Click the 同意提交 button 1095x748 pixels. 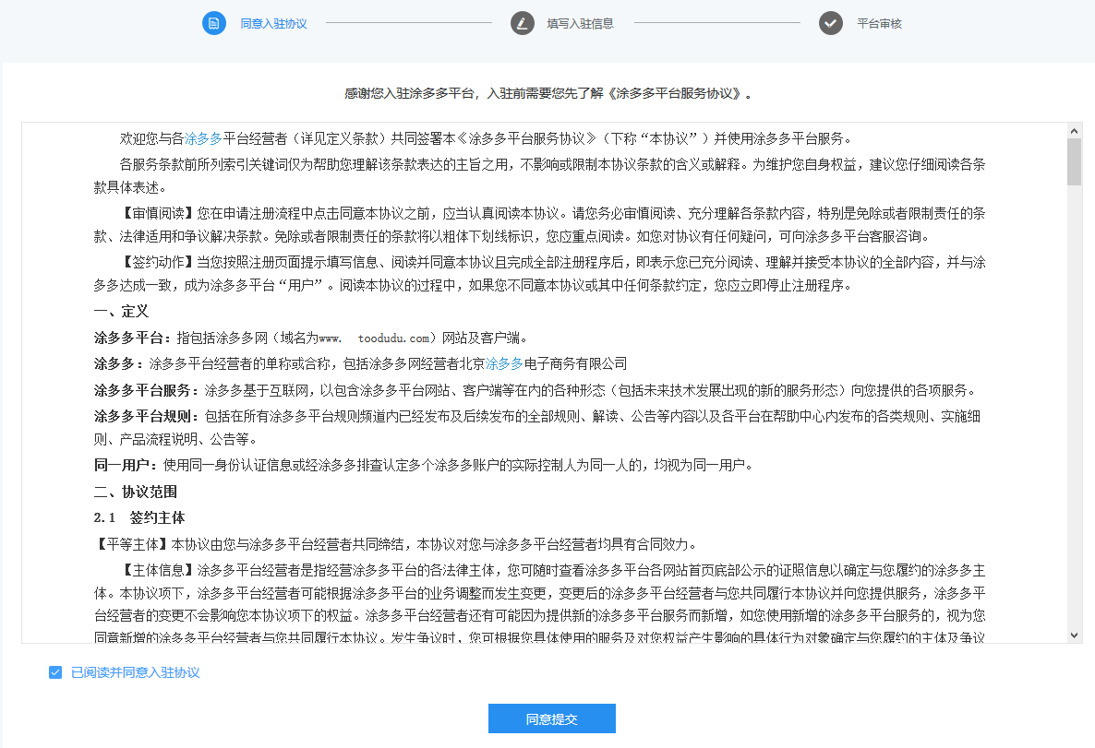551,718
